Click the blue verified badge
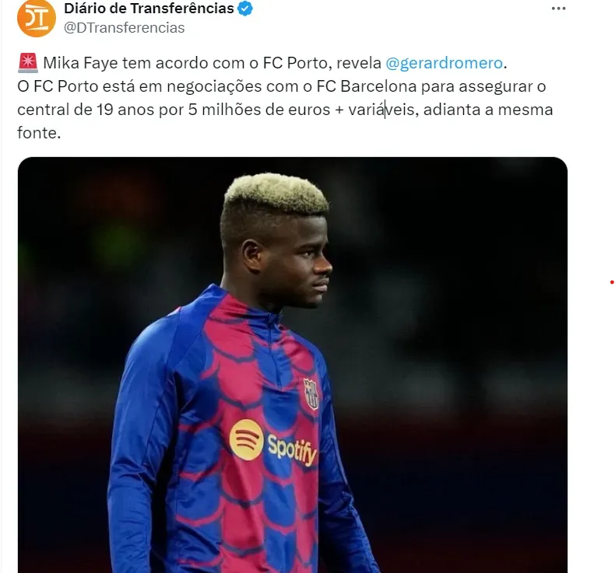This screenshot has height=573, width=615. (x=245, y=9)
